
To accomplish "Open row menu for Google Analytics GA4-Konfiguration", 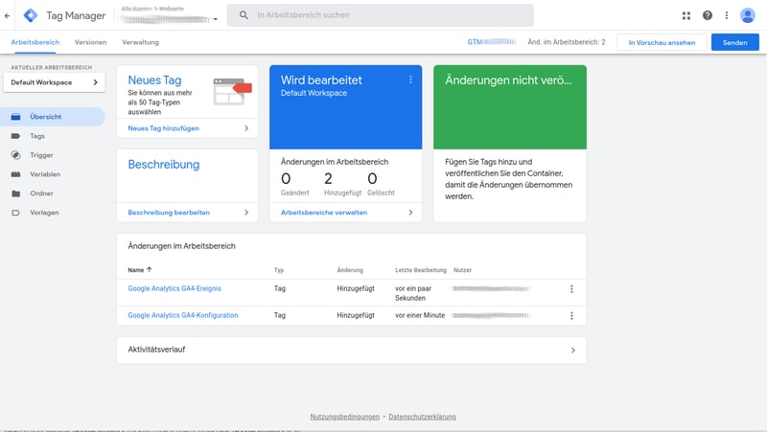I will (571, 315).
